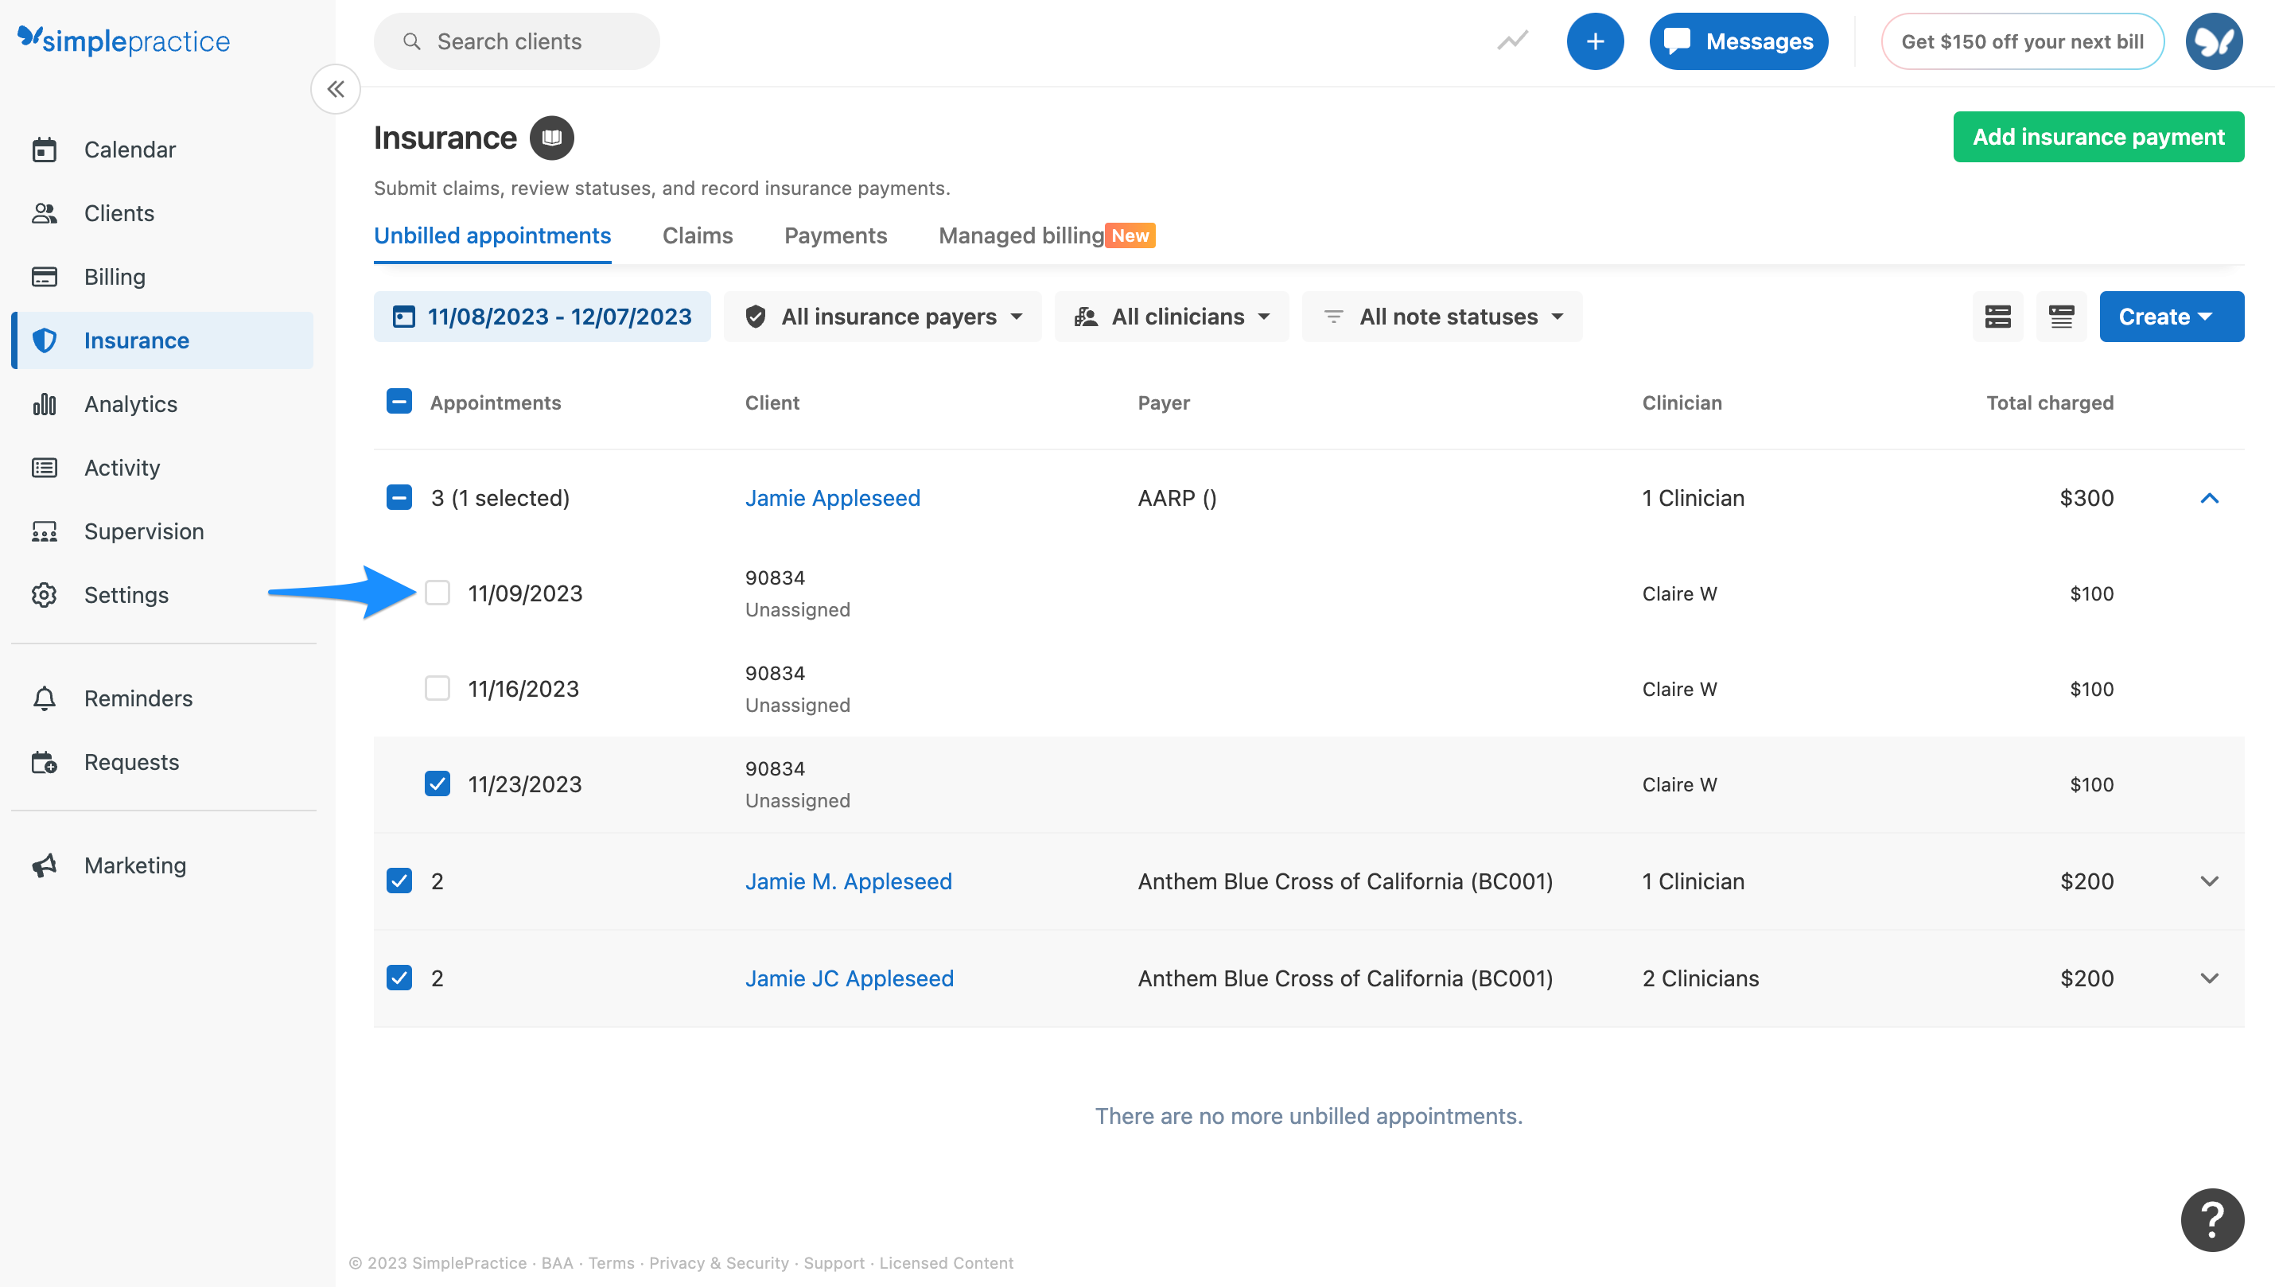Open All clinicians filter dropdown
The height and width of the screenshot is (1287, 2275).
[1171, 317]
